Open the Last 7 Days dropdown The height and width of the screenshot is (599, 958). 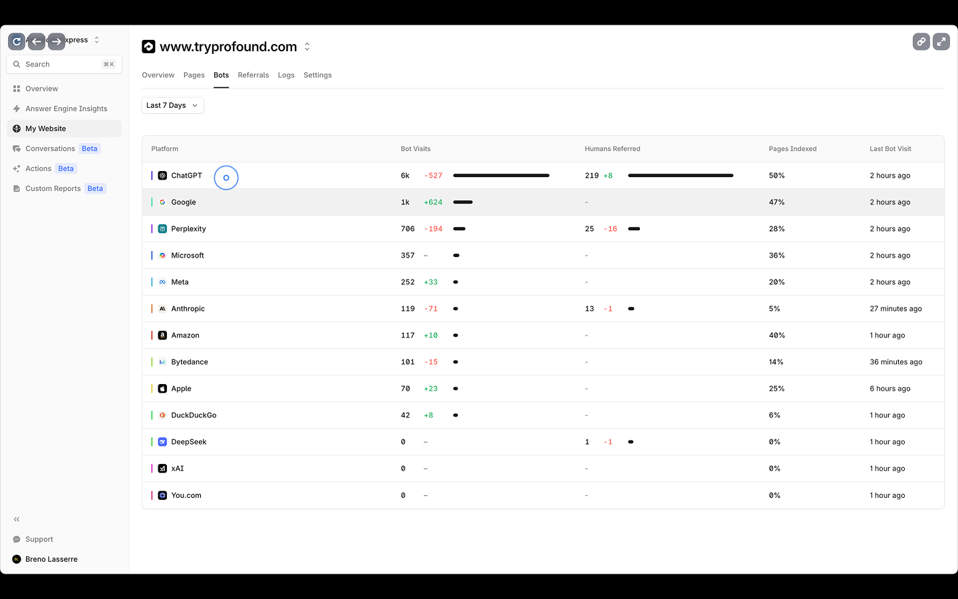[x=172, y=105]
